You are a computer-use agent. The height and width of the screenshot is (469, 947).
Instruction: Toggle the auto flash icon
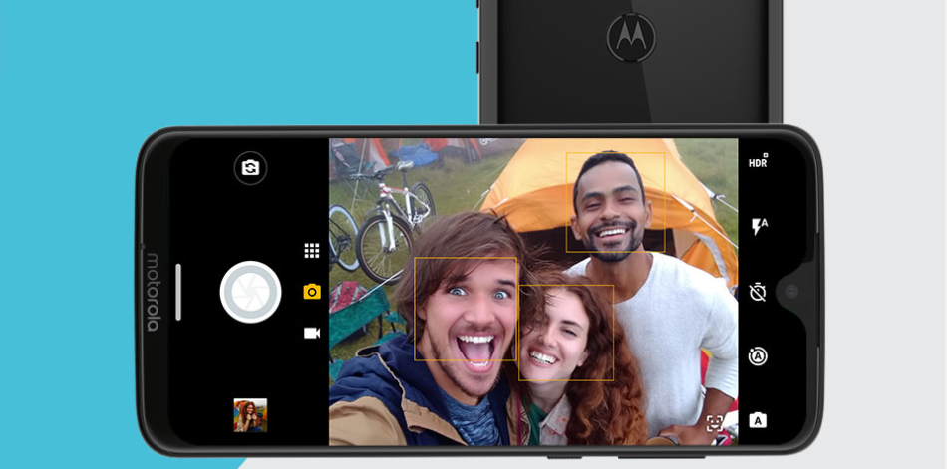759,227
